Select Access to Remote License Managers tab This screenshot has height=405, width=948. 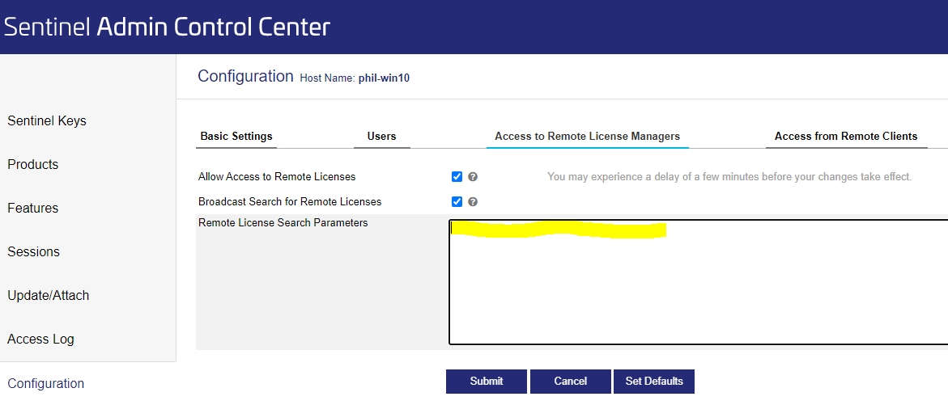(x=587, y=137)
